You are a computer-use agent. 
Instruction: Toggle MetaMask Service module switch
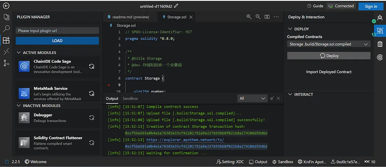(x=92, y=93)
